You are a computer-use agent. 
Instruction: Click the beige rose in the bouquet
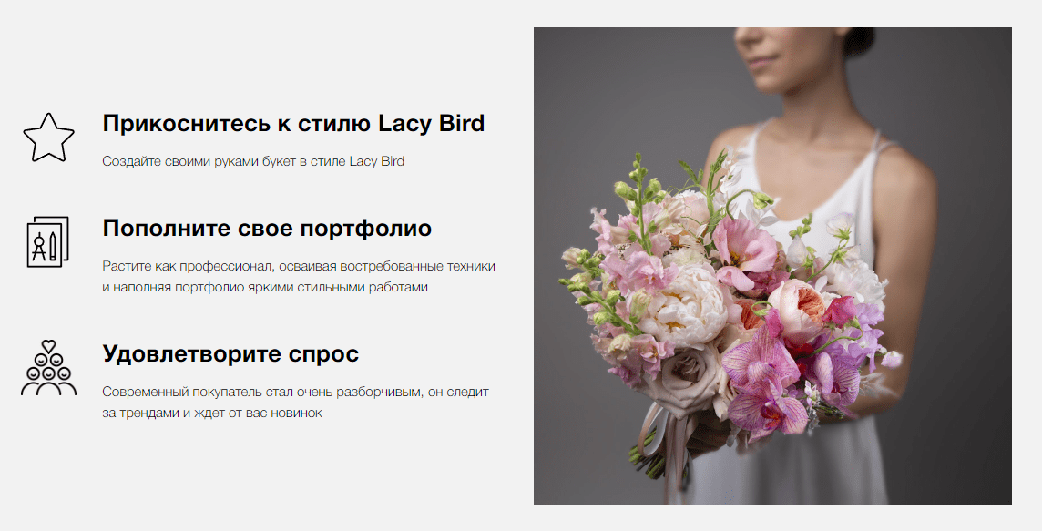click(684, 373)
